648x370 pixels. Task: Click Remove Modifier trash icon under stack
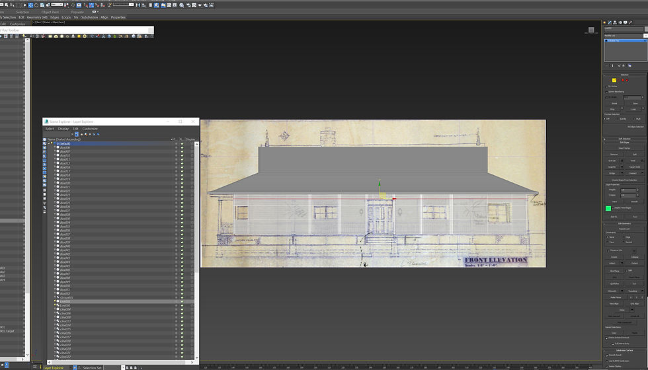[x=623, y=65]
